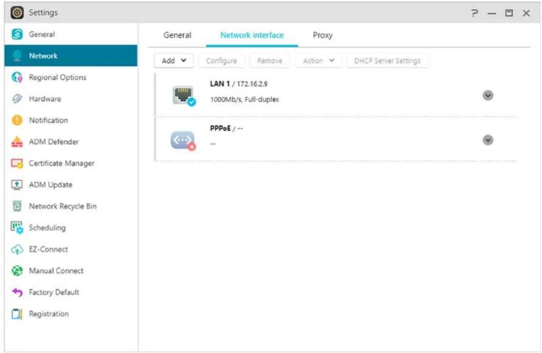Image resolution: width=542 pixels, height=353 pixels.
Task: Switch to the Proxy tab
Action: (323, 35)
